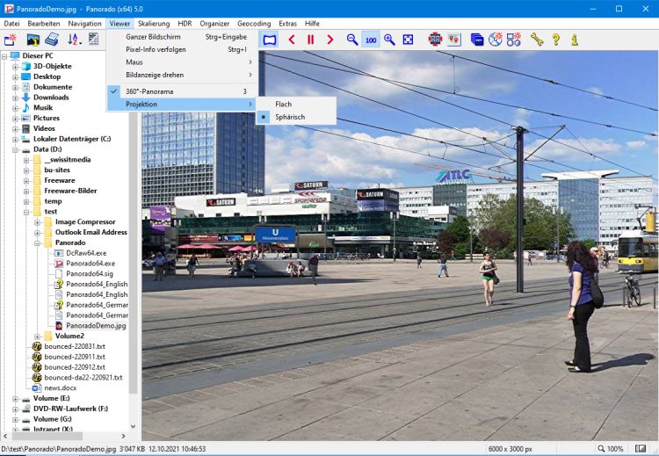659x456 pixels.
Task: Click the zoom in magnifier icon
Action: pos(389,40)
